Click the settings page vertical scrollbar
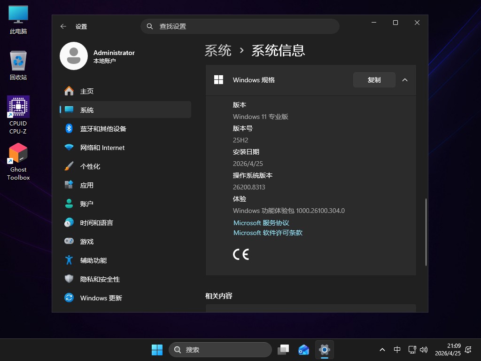This screenshot has width=481, height=361. (x=426, y=231)
